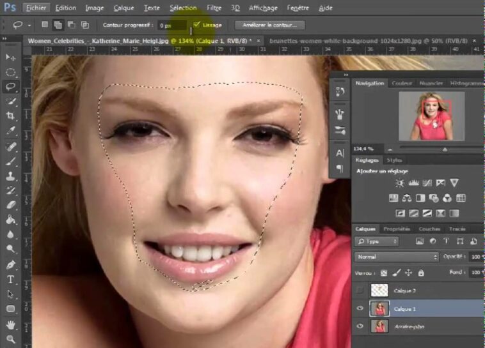Click the Contour progressif input field
Screen dimensions: 485x348
coord(173,25)
